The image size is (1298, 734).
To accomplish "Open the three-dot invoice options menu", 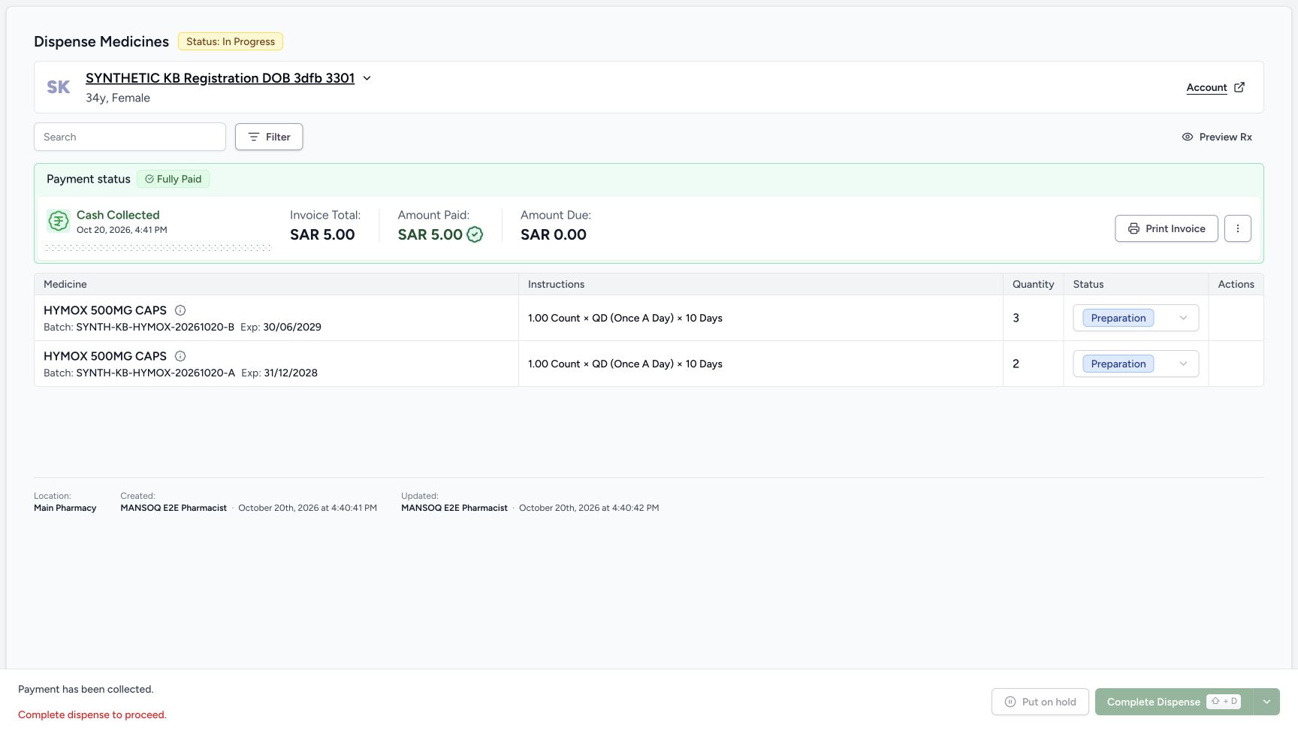I will click(x=1238, y=228).
